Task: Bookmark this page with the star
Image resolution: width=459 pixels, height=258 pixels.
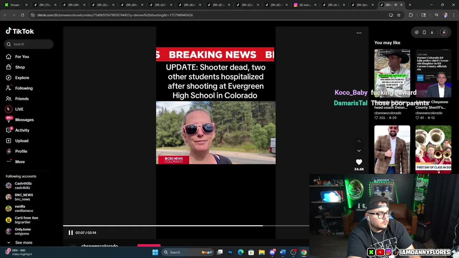Action: point(398,15)
